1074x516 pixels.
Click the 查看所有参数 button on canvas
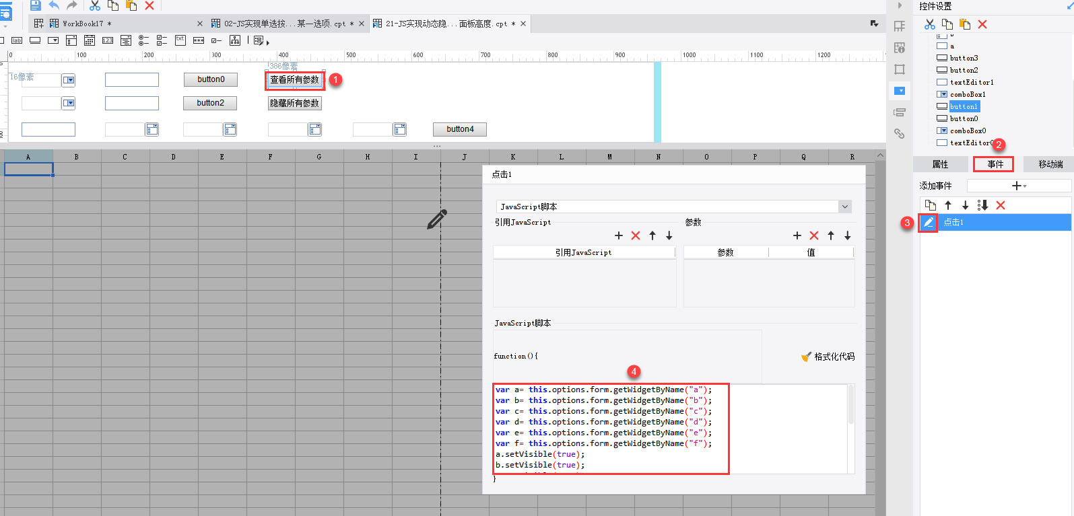[x=295, y=80]
